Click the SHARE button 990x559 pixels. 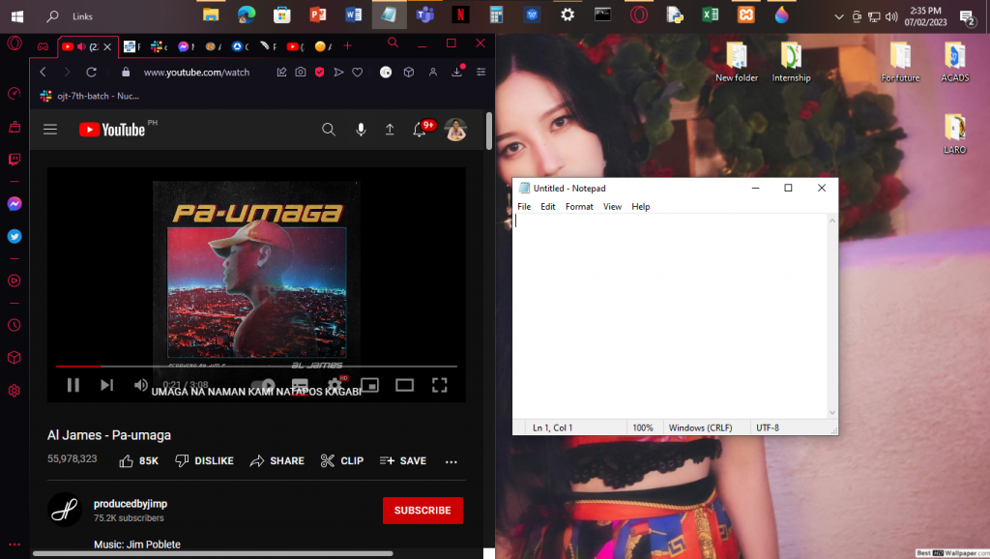(x=277, y=461)
